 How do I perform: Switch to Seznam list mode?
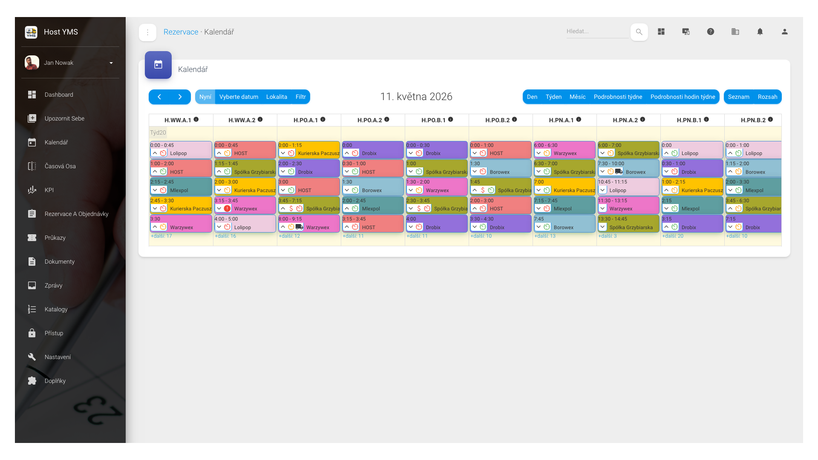(x=739, y=97)
